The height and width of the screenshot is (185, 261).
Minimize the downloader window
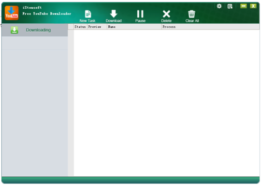243,6
